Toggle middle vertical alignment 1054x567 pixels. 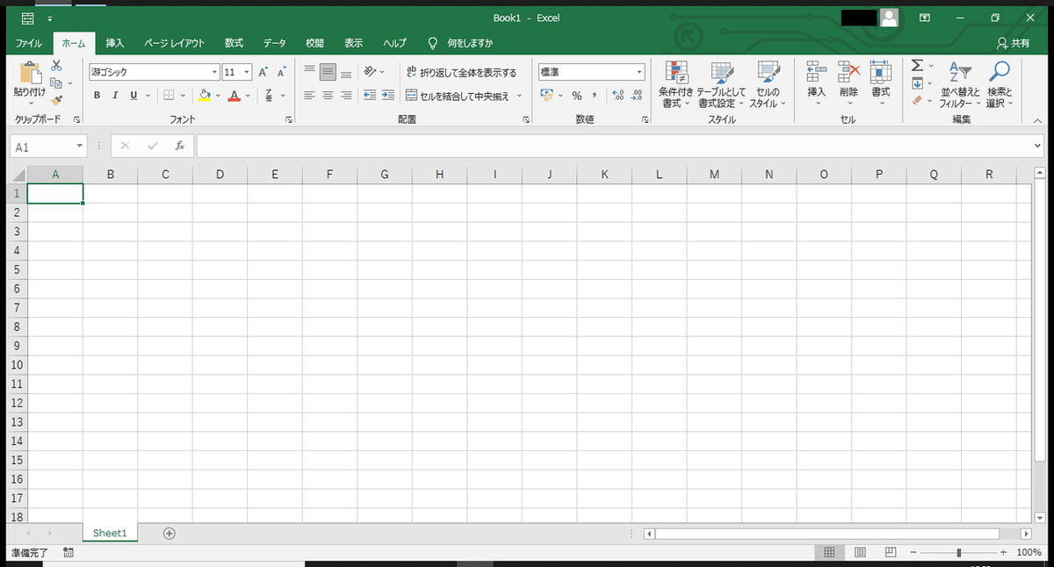(328, 72)
